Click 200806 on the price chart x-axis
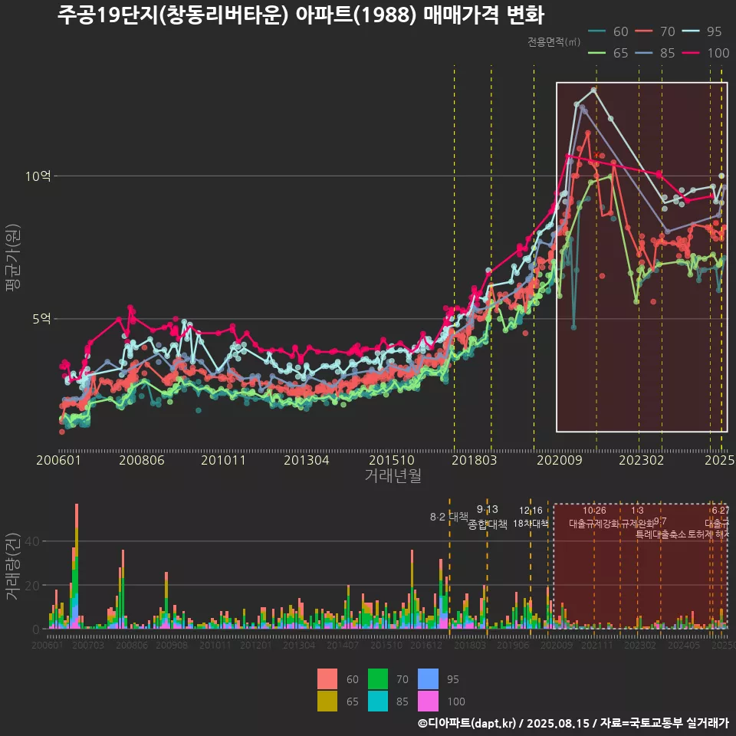 [x=142, y=460]
